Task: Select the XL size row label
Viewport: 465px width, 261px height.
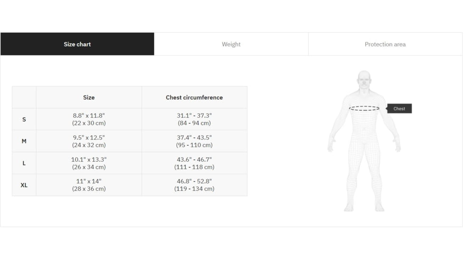Action: (x=24, y=185)
